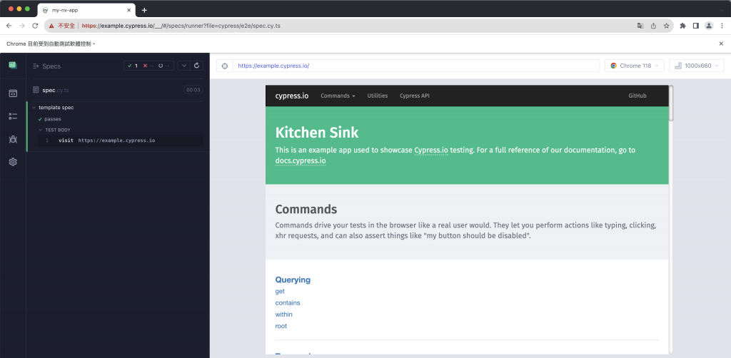Screen dimensions: 731x358
Task: Open Chrome profile avatar
Action: 709,26
